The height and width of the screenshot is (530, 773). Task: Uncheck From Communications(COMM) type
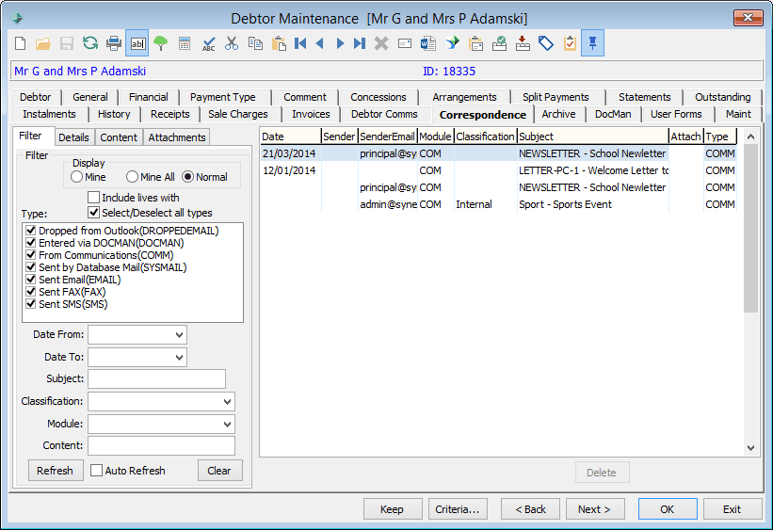click(31, 255)
